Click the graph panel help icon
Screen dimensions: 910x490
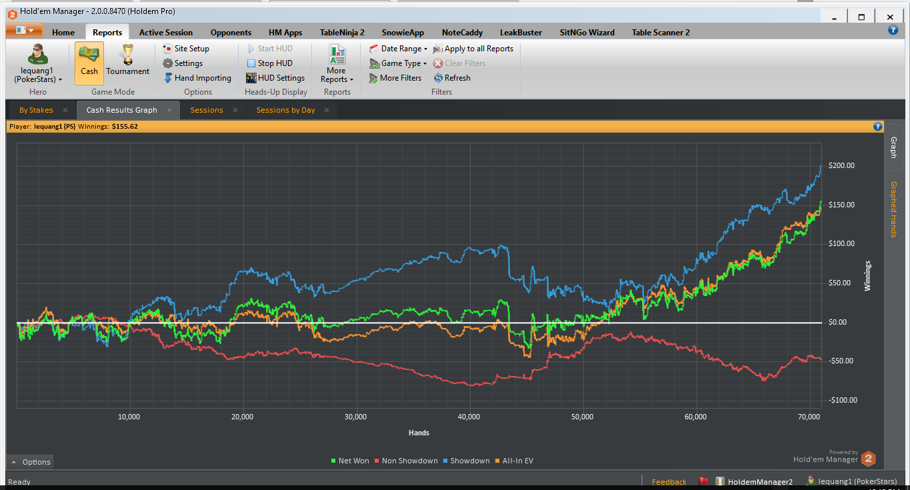pyautogui.click(x=877, y=126)
